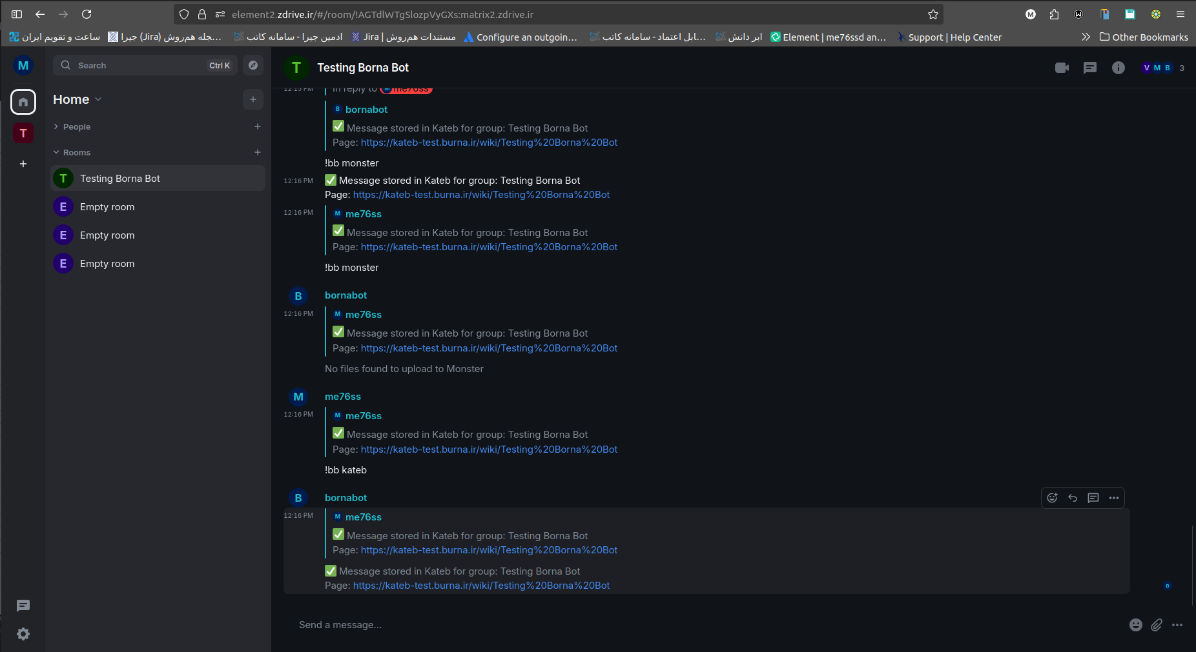Open the Threads panel from room header
Viewport: 1196px width, 652px height.
(x=1090, y=68)
